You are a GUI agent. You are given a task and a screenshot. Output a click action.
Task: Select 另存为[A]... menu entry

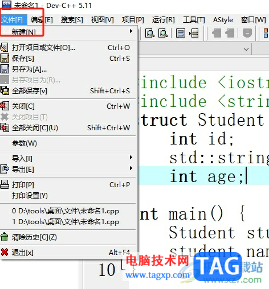[68, 69]
